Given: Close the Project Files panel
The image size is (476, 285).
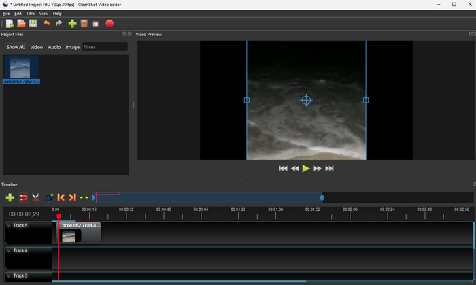Looking at the screenshot, I should (x=130, y=34).
